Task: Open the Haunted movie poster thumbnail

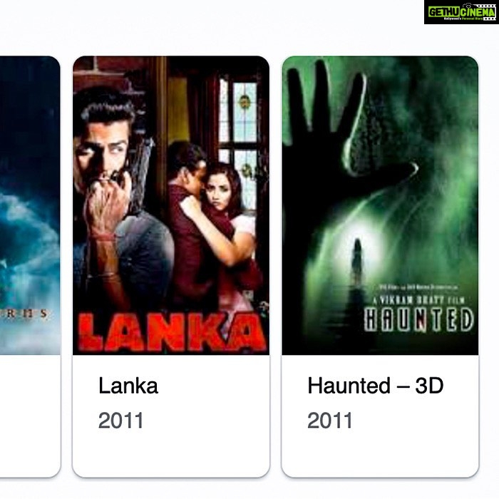Action: (380, 205)
